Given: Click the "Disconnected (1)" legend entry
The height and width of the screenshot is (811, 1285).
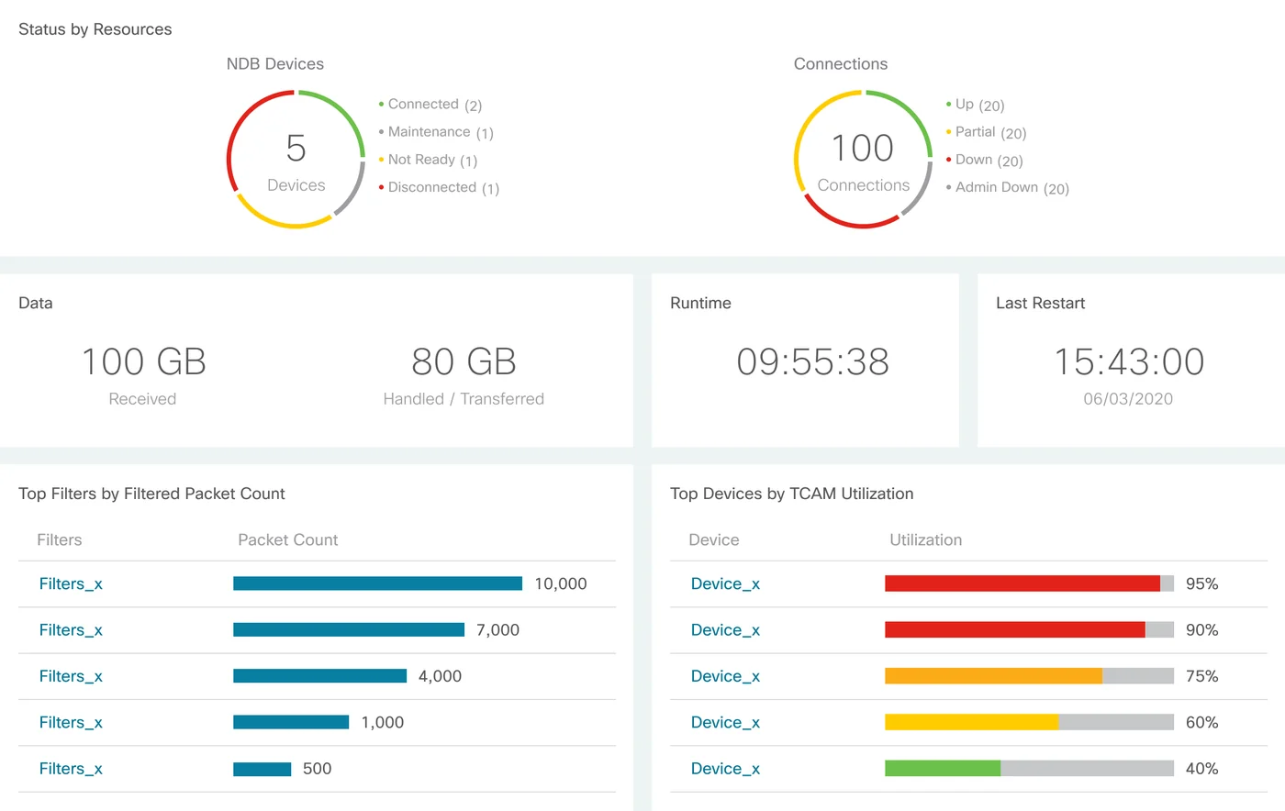Looking at the screenshot, I should (x=439, y=187).
